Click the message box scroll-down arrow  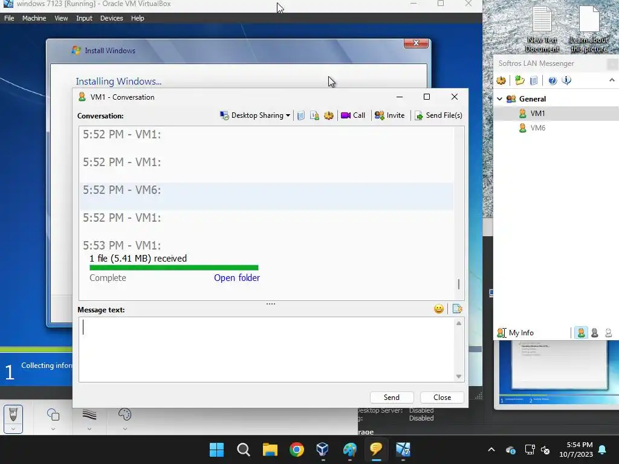(x=459, y=376)
